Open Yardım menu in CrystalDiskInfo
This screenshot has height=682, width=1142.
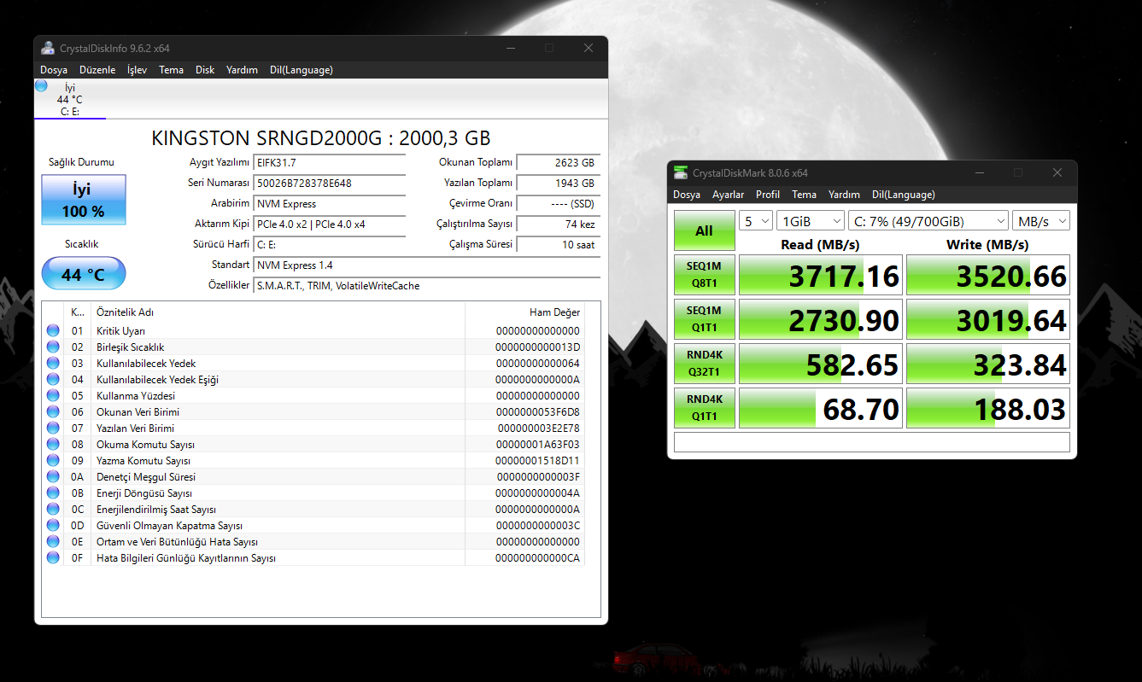tap(242, 70)
